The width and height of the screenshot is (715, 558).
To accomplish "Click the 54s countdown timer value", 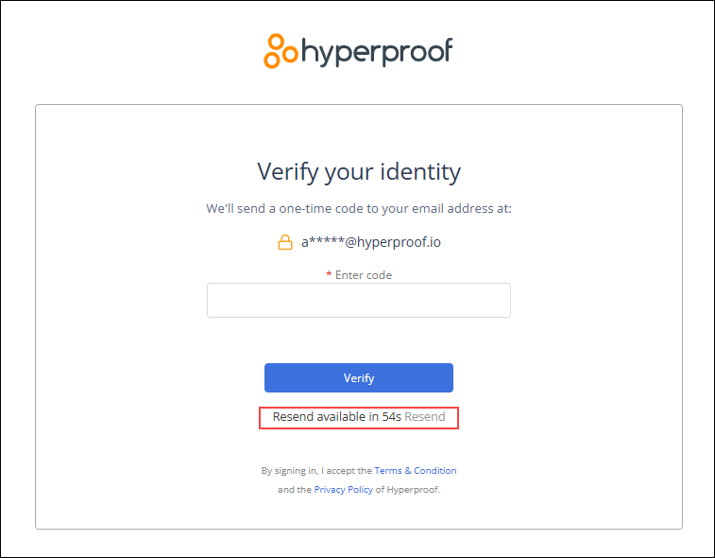I will point(392,417).
